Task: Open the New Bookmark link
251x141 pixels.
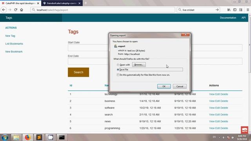Action: pyautogui.click(x=14, y=51)
